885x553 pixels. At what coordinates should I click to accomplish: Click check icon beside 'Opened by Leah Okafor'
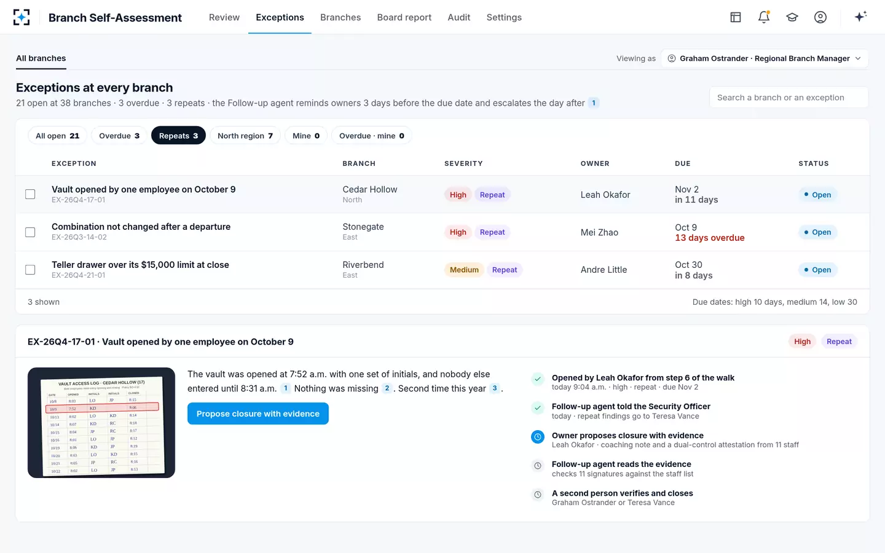(x=538, y=378)
